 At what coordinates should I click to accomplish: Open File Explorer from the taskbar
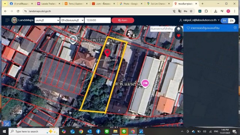click(115, 131)
